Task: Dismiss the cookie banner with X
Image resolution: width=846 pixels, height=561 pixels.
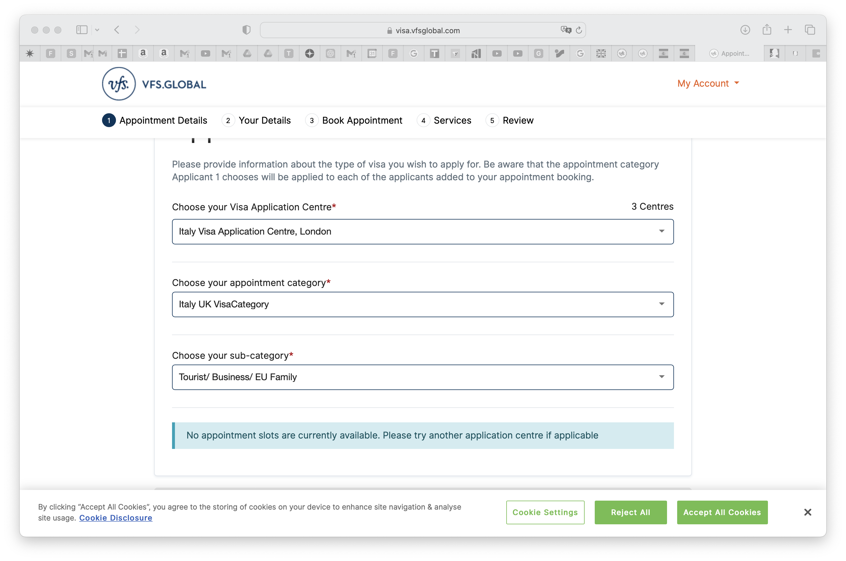Action: coord(807,512)
